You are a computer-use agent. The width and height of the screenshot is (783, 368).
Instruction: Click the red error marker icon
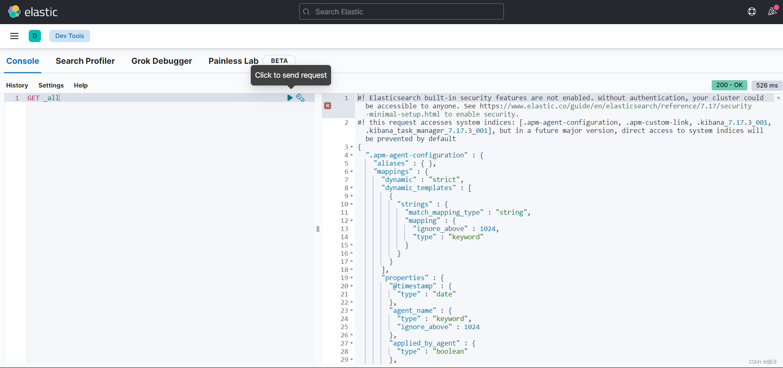pos(328,105)
